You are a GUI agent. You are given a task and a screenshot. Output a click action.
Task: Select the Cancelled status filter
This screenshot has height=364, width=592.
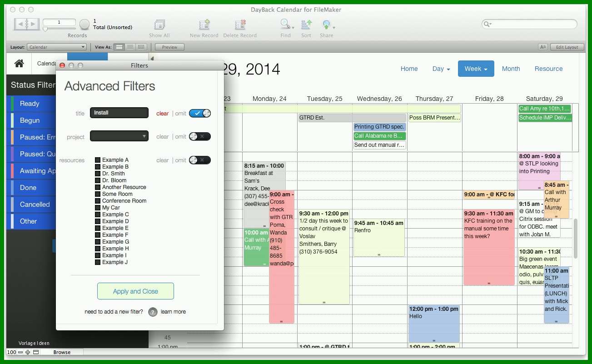click(32, 204)
